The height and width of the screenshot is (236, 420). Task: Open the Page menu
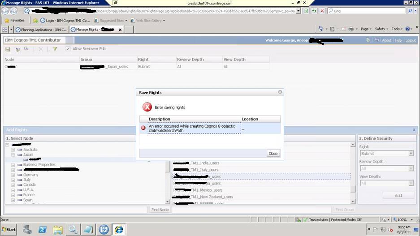click(x=366, y=29)
